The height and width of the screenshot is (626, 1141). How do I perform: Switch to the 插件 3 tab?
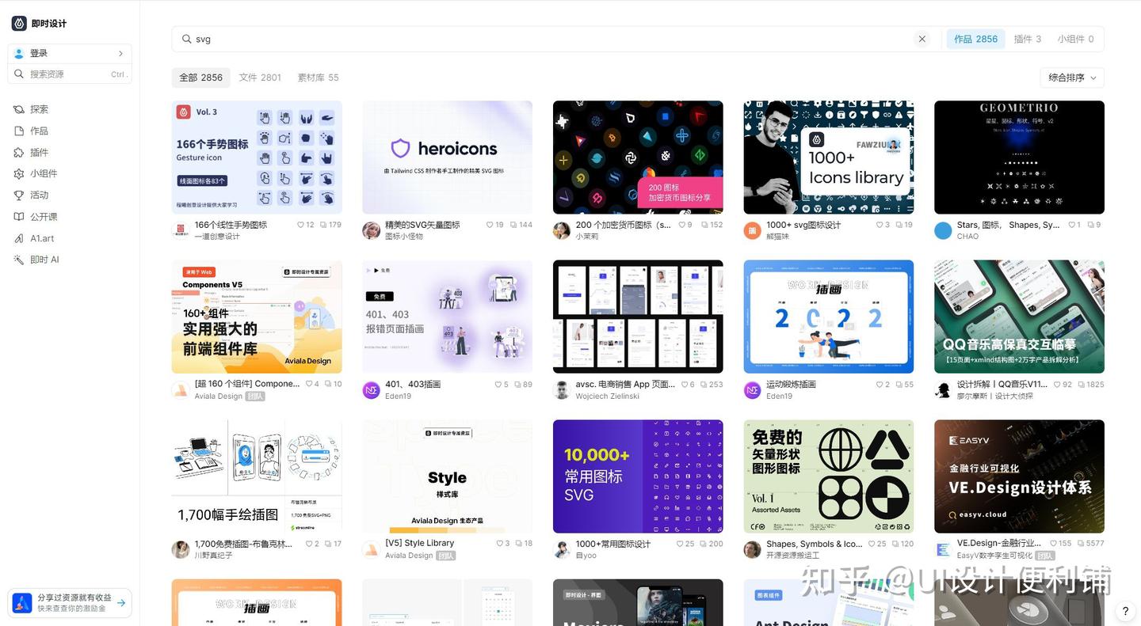tap(1028, 39)
